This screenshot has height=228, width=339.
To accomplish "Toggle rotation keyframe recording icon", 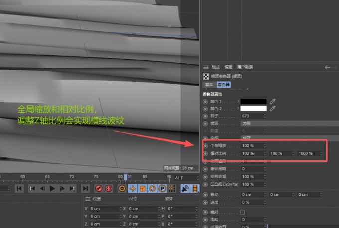I will pyautogui.click(x=152, y=188).
